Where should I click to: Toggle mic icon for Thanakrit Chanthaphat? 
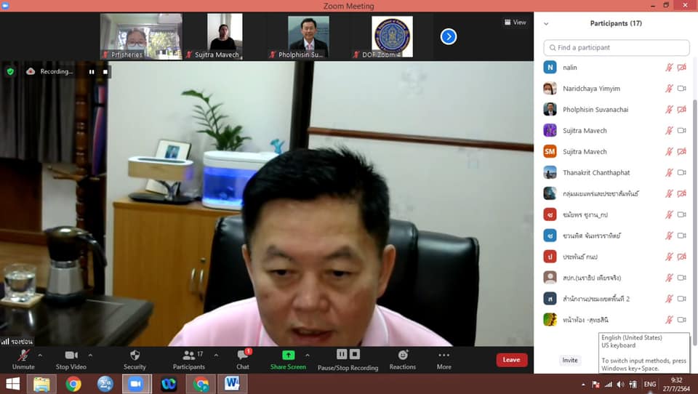point(669,172)
